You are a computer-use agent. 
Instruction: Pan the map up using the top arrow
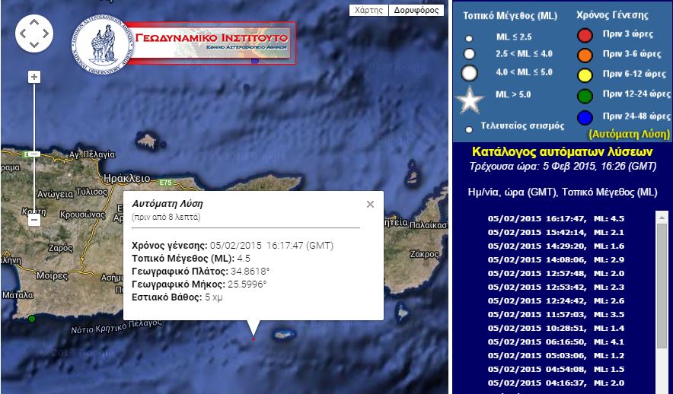34,23
